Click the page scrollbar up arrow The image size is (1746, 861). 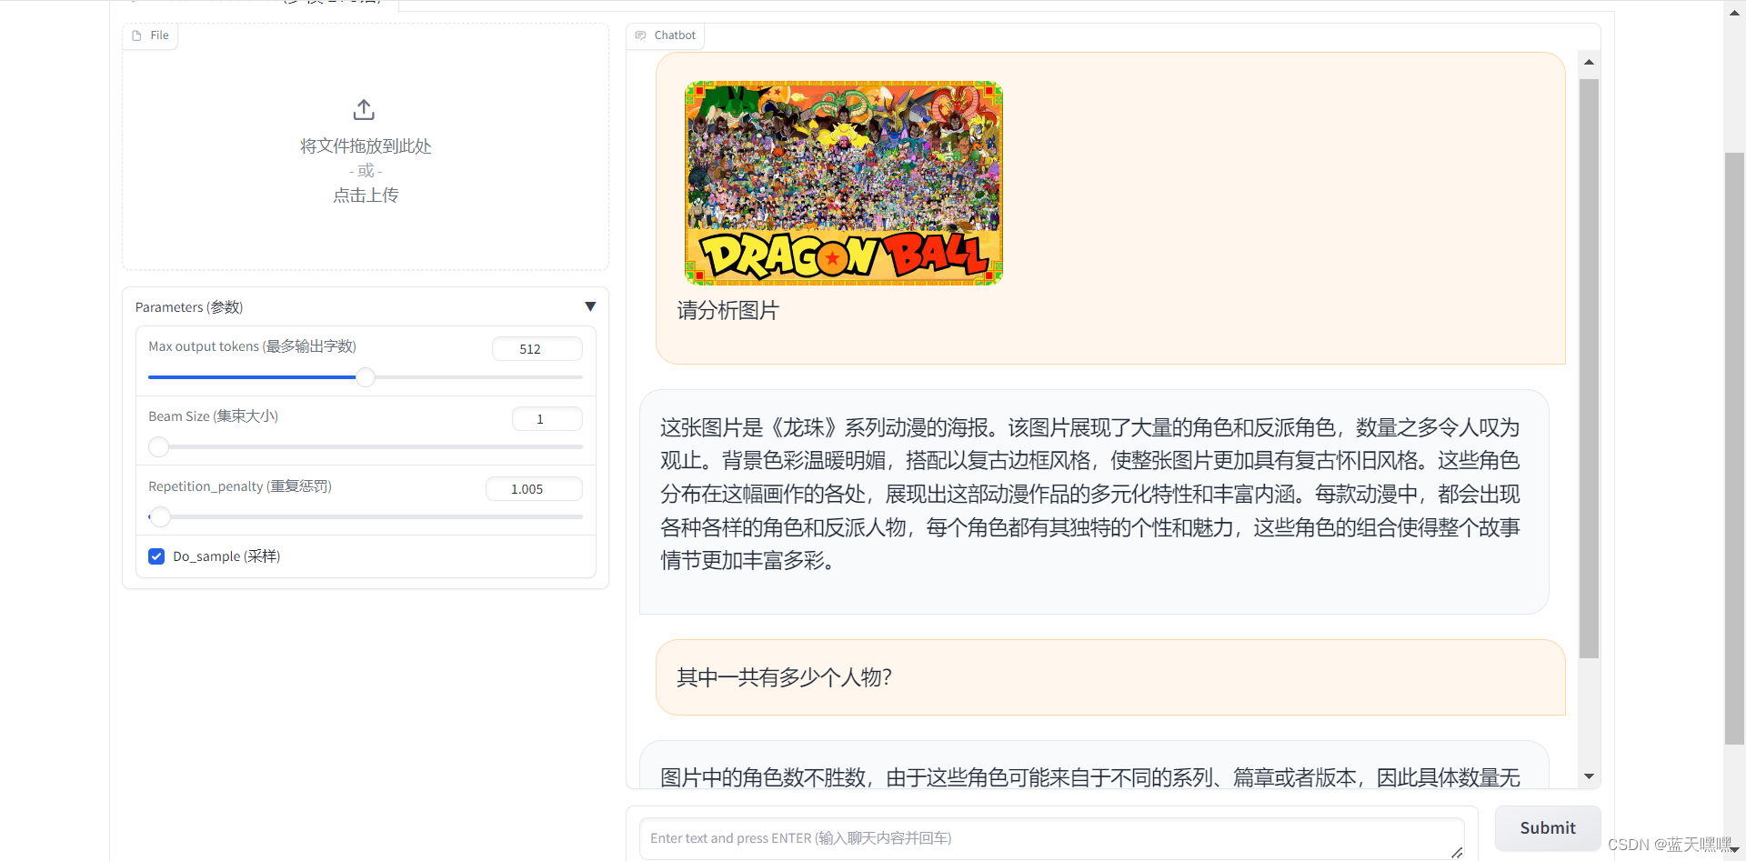(x=1734, y=14)
